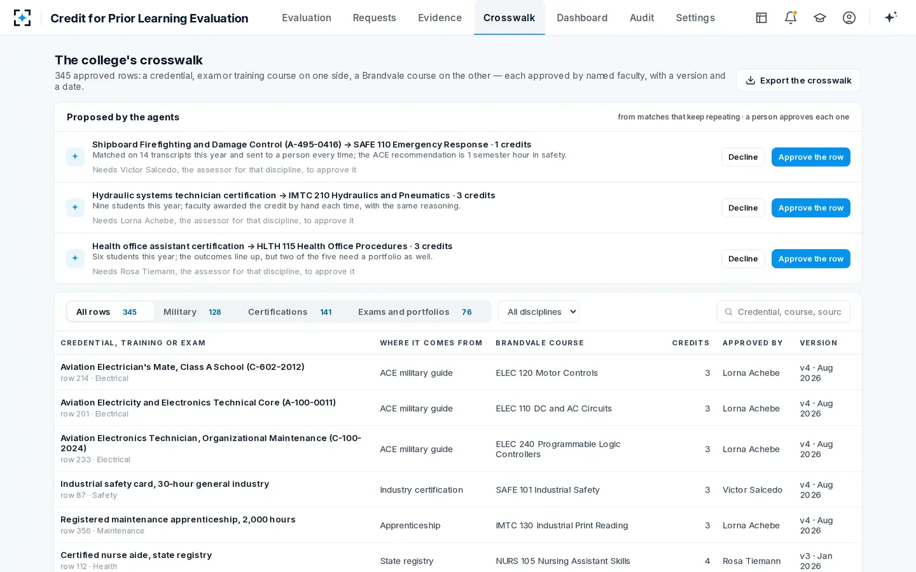Go to the Dashboard tab
This screenshot has width=916, height=572.
[582, 18]
